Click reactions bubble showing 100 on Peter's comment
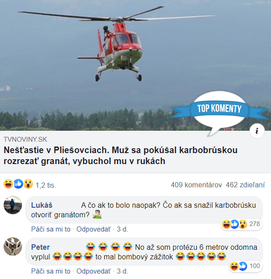Screen dimensions: 271x279 coord(245,266)
